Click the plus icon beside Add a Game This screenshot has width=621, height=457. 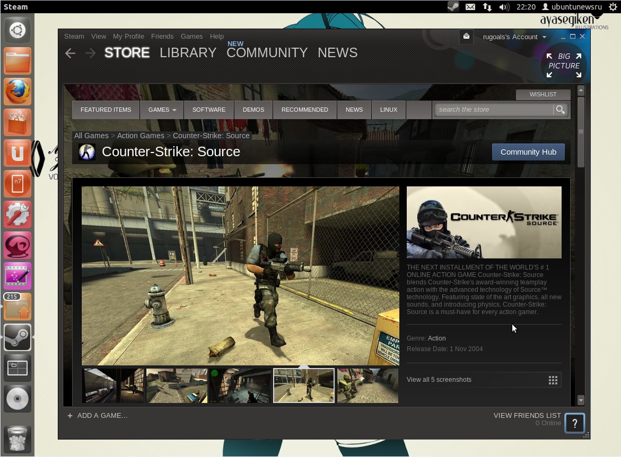pyautogui.click(x=69, y=416)
